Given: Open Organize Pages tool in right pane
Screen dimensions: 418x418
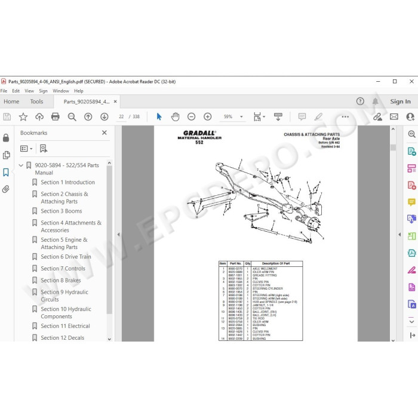Looking at the screenshot, I should click(411, 168).
